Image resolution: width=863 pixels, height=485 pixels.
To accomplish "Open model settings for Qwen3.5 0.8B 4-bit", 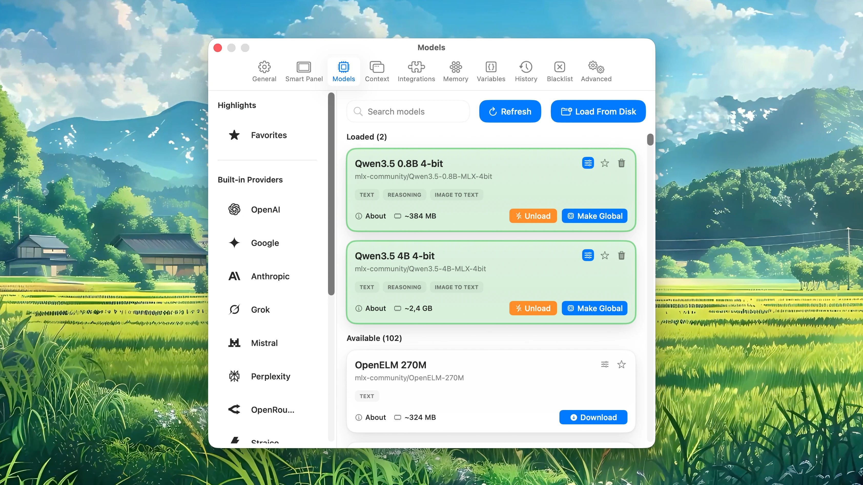I will [588, 163].
